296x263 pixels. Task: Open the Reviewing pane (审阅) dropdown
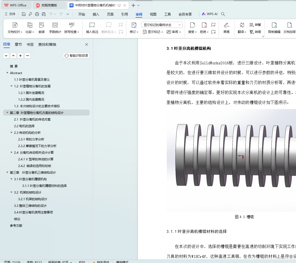(x=174, y=32)
